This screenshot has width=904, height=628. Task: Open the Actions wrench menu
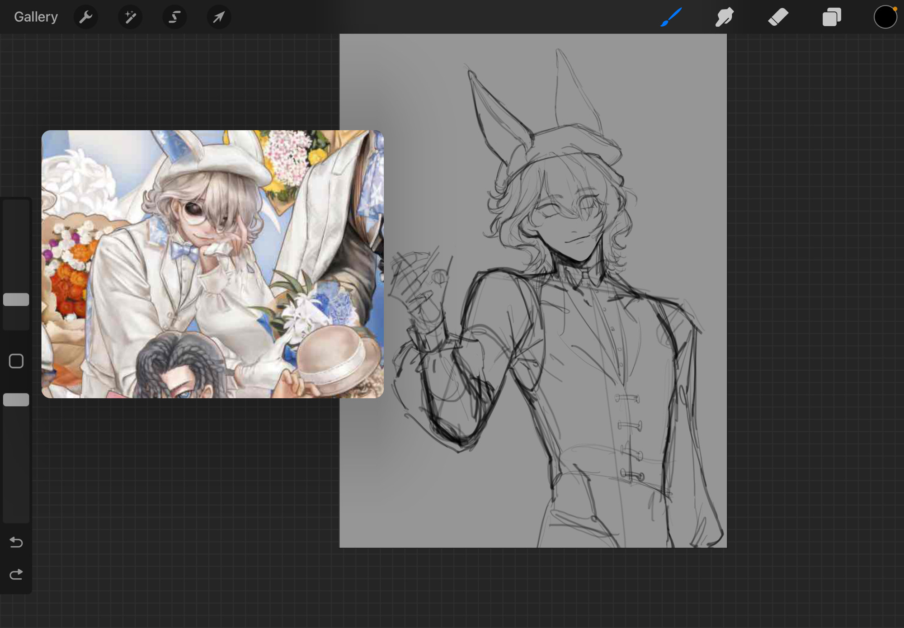pos(85,17)
